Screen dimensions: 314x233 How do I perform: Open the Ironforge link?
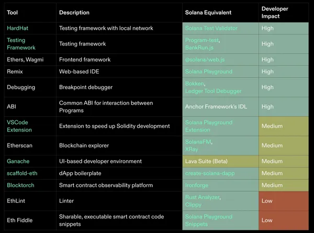coord(197,185)
